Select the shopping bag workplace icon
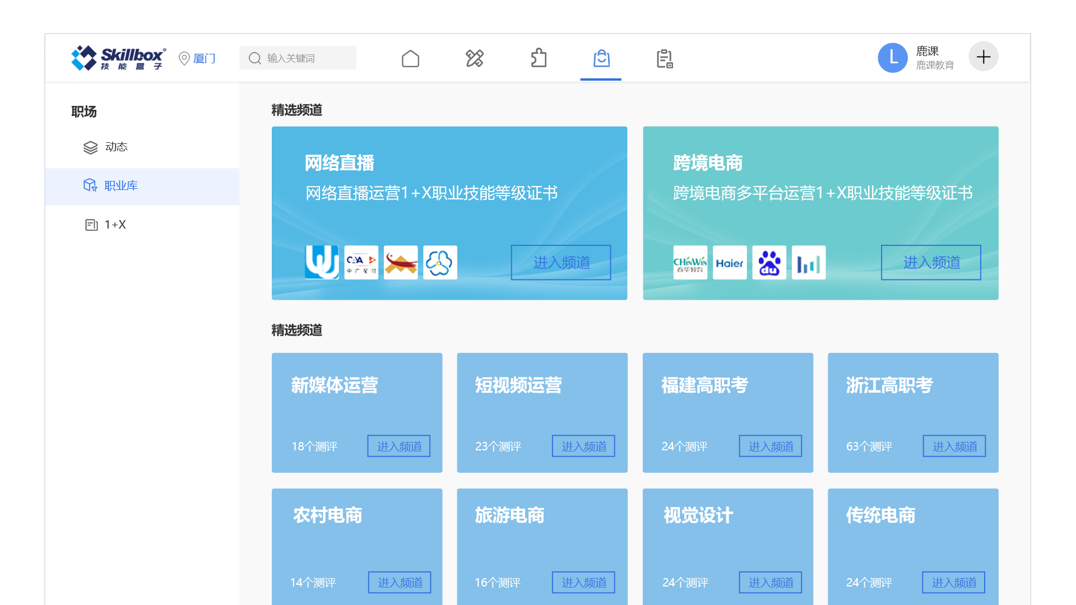Viewport: 1076px width, 605px height. [601, 58]
